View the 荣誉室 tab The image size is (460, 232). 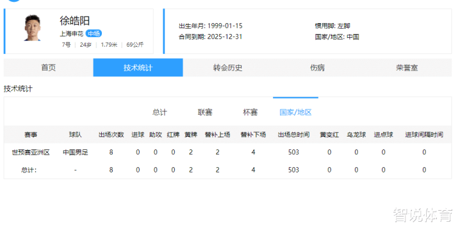pyautogui.click(x=407, y=68)
